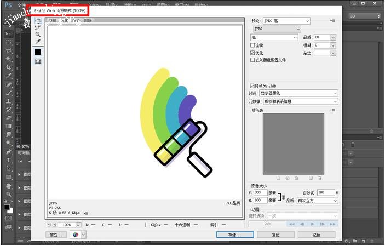Uncheck the 优化 (optimized) checkbox
385x245 pixels.
click(x=252, y=53)
